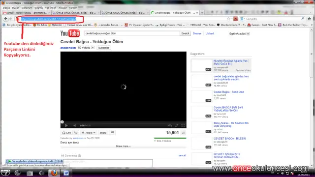Mute the video with the speaker icon
Image resolution: width=315 pixels, height=177 pixels.
tap(74, 125)
